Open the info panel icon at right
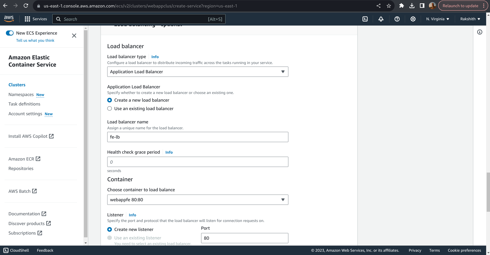 479,32
